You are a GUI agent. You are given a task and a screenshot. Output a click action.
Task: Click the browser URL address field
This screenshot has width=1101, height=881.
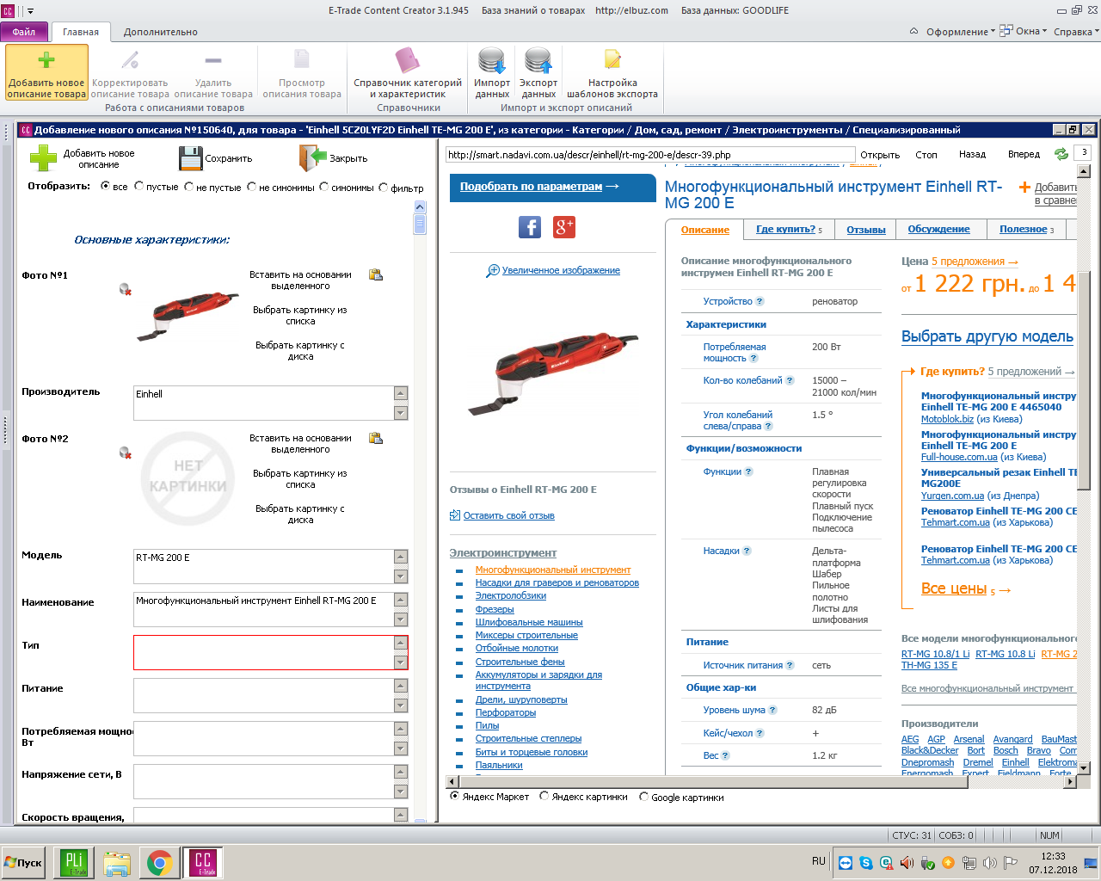649,155
